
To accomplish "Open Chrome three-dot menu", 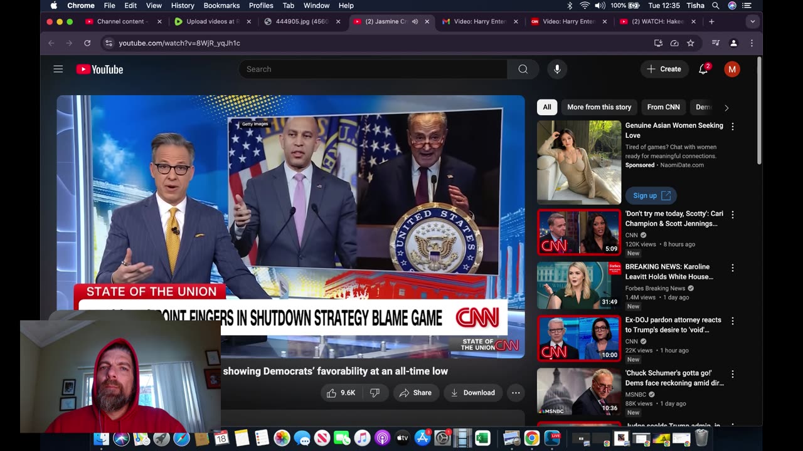I will pos(752,43).
